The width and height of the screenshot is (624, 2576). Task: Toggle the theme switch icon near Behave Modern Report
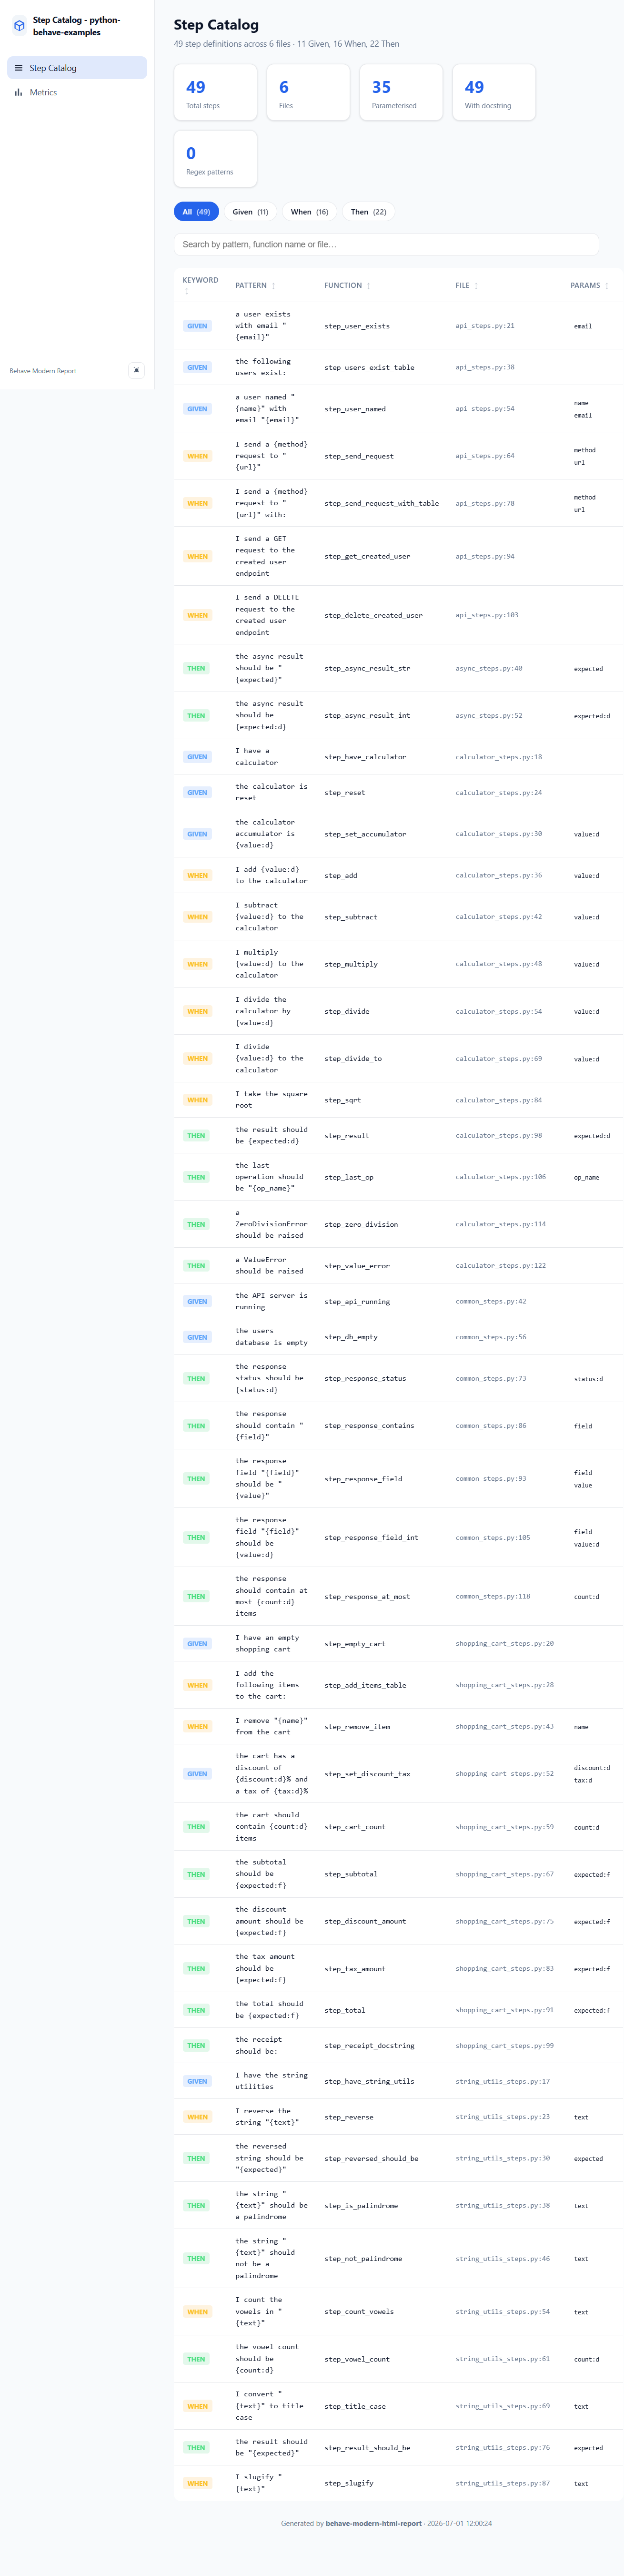[x=137, y=370]
